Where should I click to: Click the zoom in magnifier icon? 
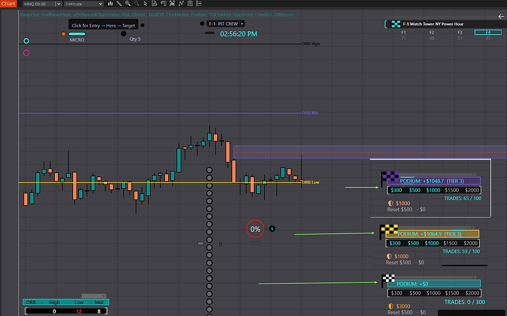128,4
